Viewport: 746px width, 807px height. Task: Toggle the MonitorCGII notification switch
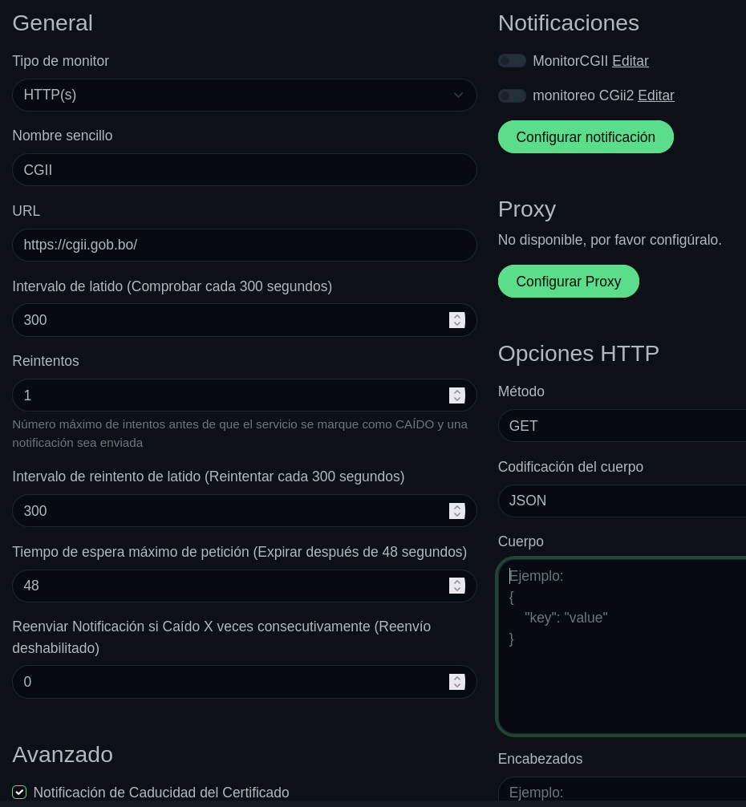point(512,61)
